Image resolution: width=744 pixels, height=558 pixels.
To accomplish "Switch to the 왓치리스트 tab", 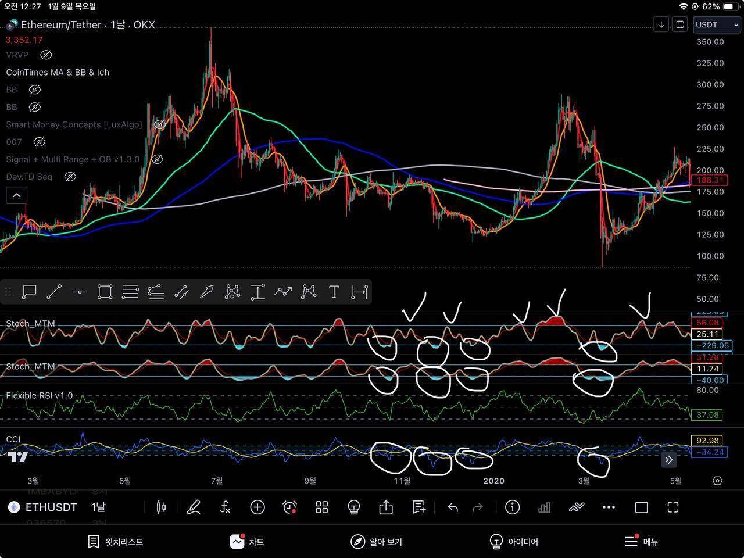I will (x=115, y=542).
